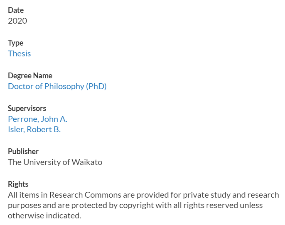Screen dimensions: 285x225
Task: Select the 2020 date value
Action: tap(17, 21)
